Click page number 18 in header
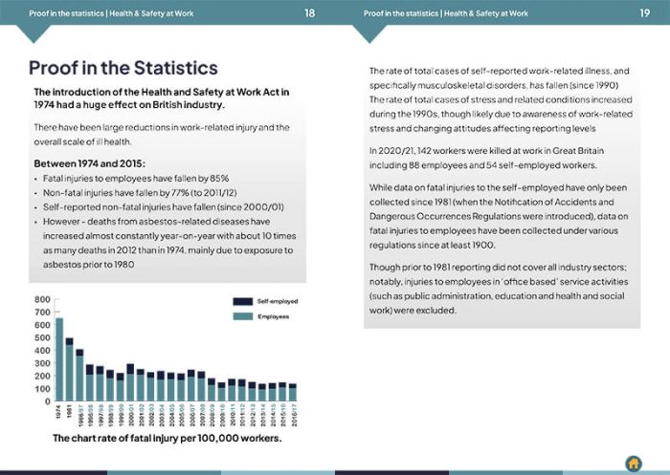Viewport: 670px width, 475px height. pos(310,13)
